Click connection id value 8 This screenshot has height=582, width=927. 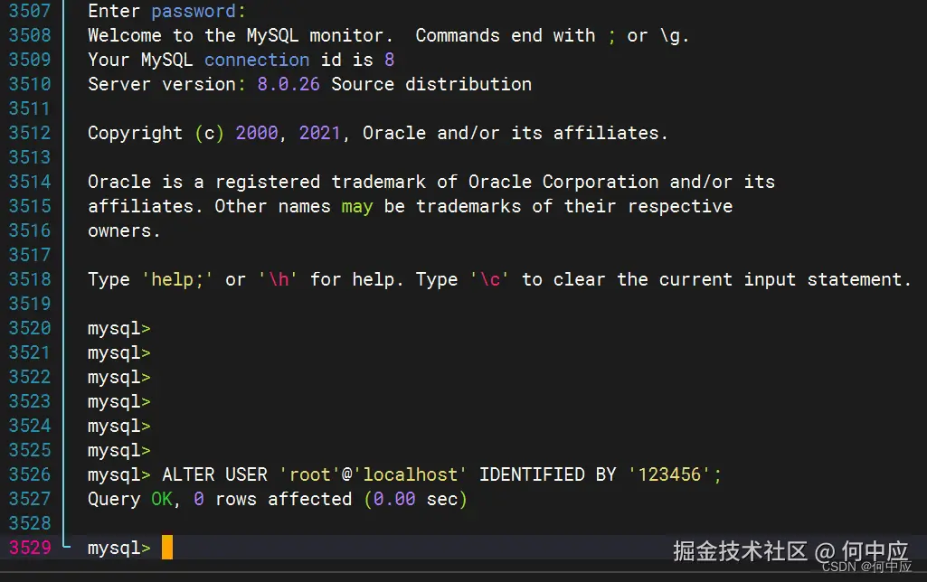[x=389, y=60]
